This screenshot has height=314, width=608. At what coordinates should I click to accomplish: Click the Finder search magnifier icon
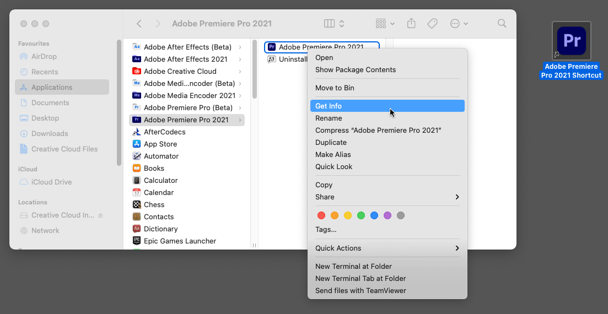[x=502, y=24]
